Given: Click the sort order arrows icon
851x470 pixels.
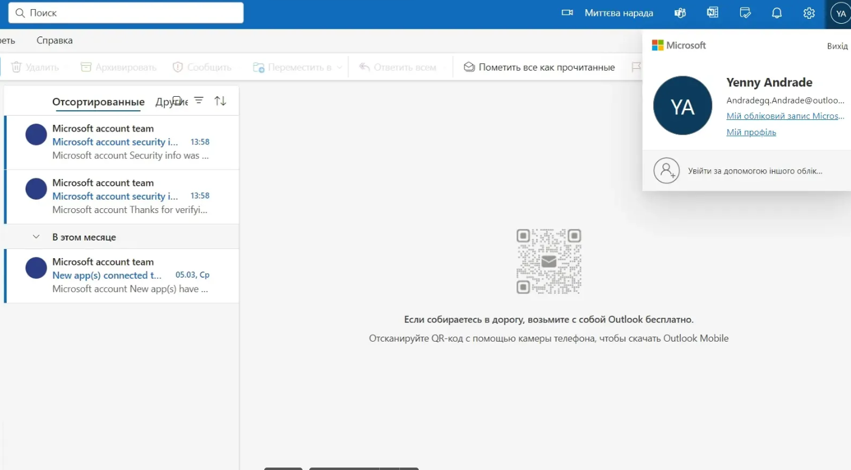Looking at the screenshot, I should click(x=220, y=101).
